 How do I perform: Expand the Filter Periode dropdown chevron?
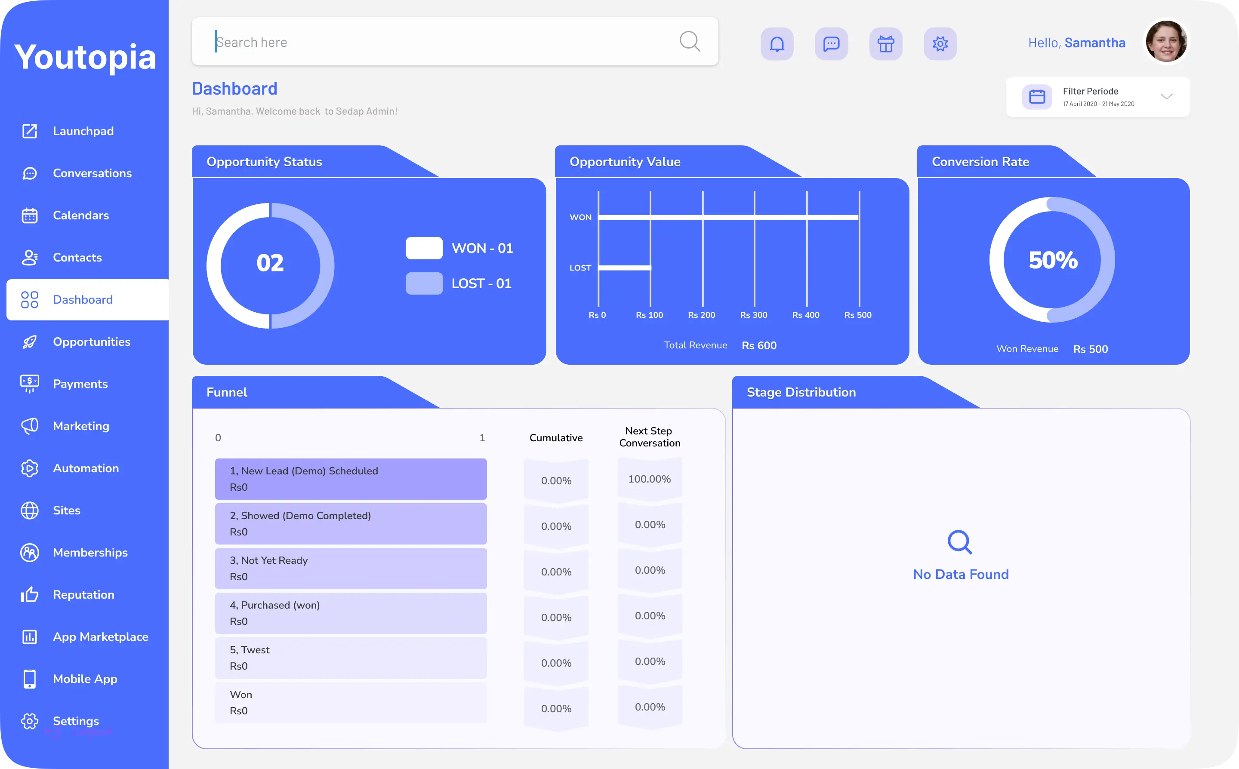point(1166,97)
